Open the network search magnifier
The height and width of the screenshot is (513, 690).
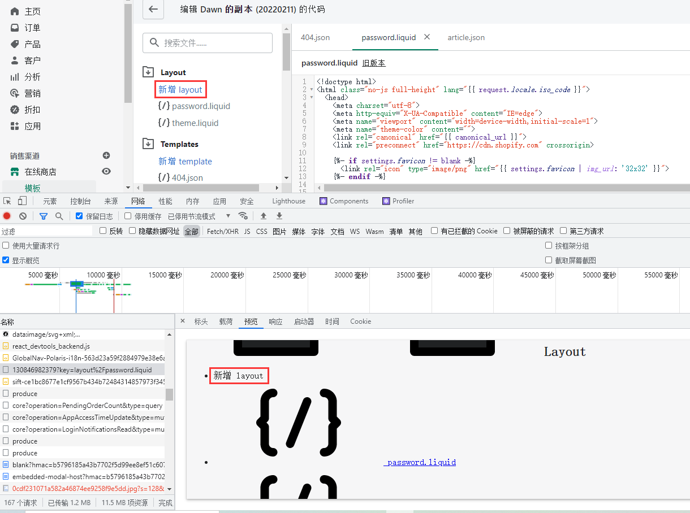[x=59, y=216]
